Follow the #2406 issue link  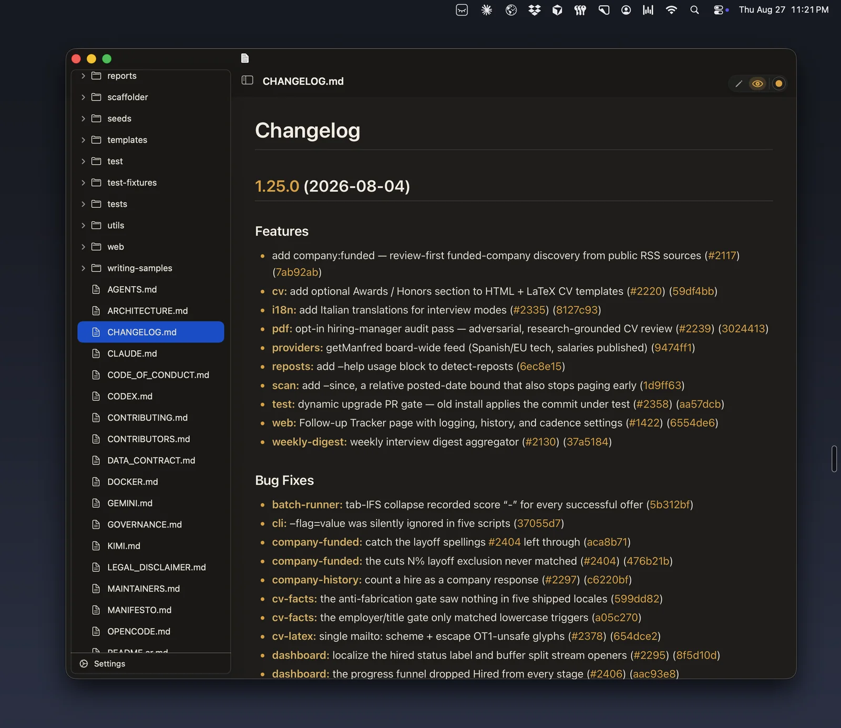point(606,674)
